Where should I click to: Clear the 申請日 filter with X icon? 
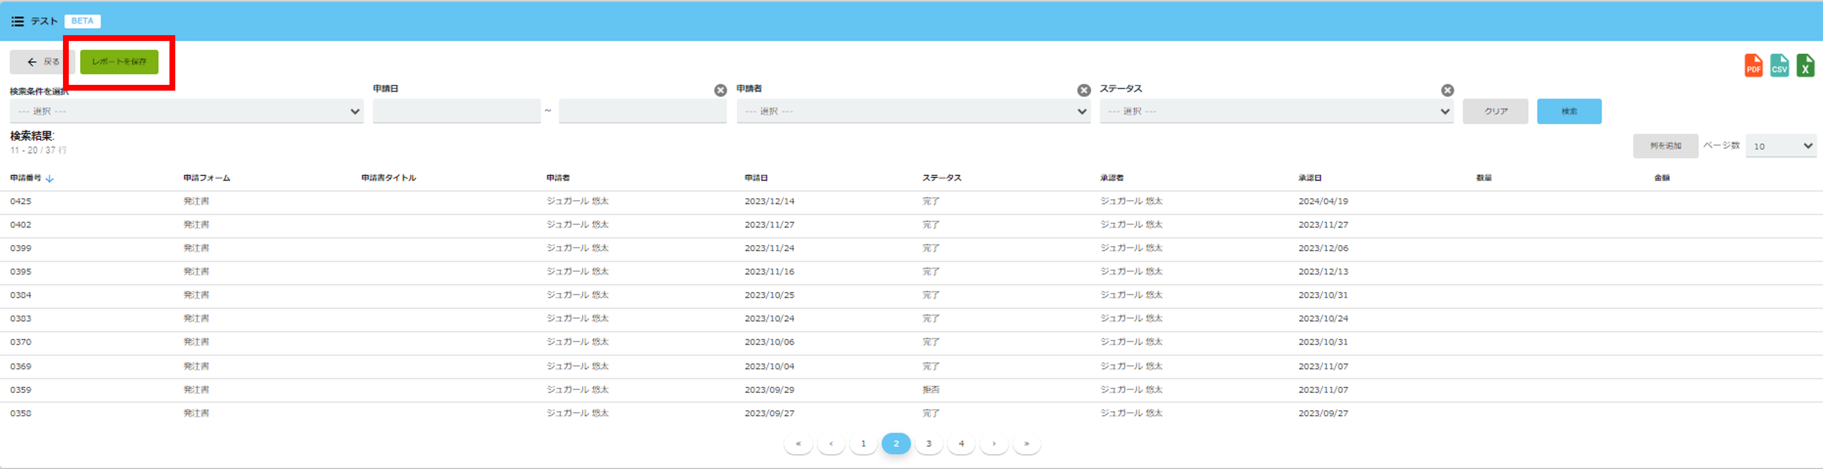coord(720,91)
